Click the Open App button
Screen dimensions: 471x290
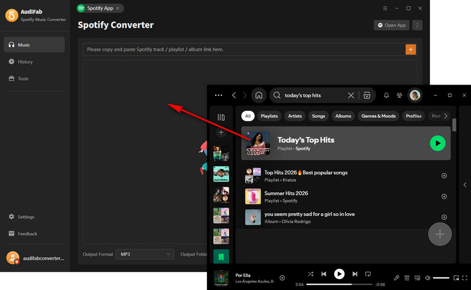tap(391, 25)
